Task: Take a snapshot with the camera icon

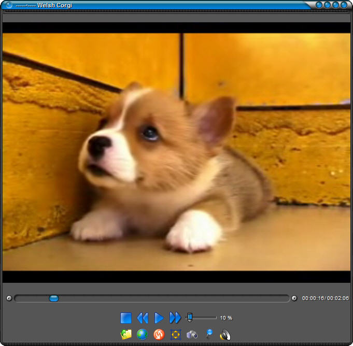Action: [x=192, y=335]
